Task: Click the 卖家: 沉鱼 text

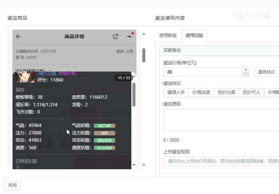Action: click(125, 51)
